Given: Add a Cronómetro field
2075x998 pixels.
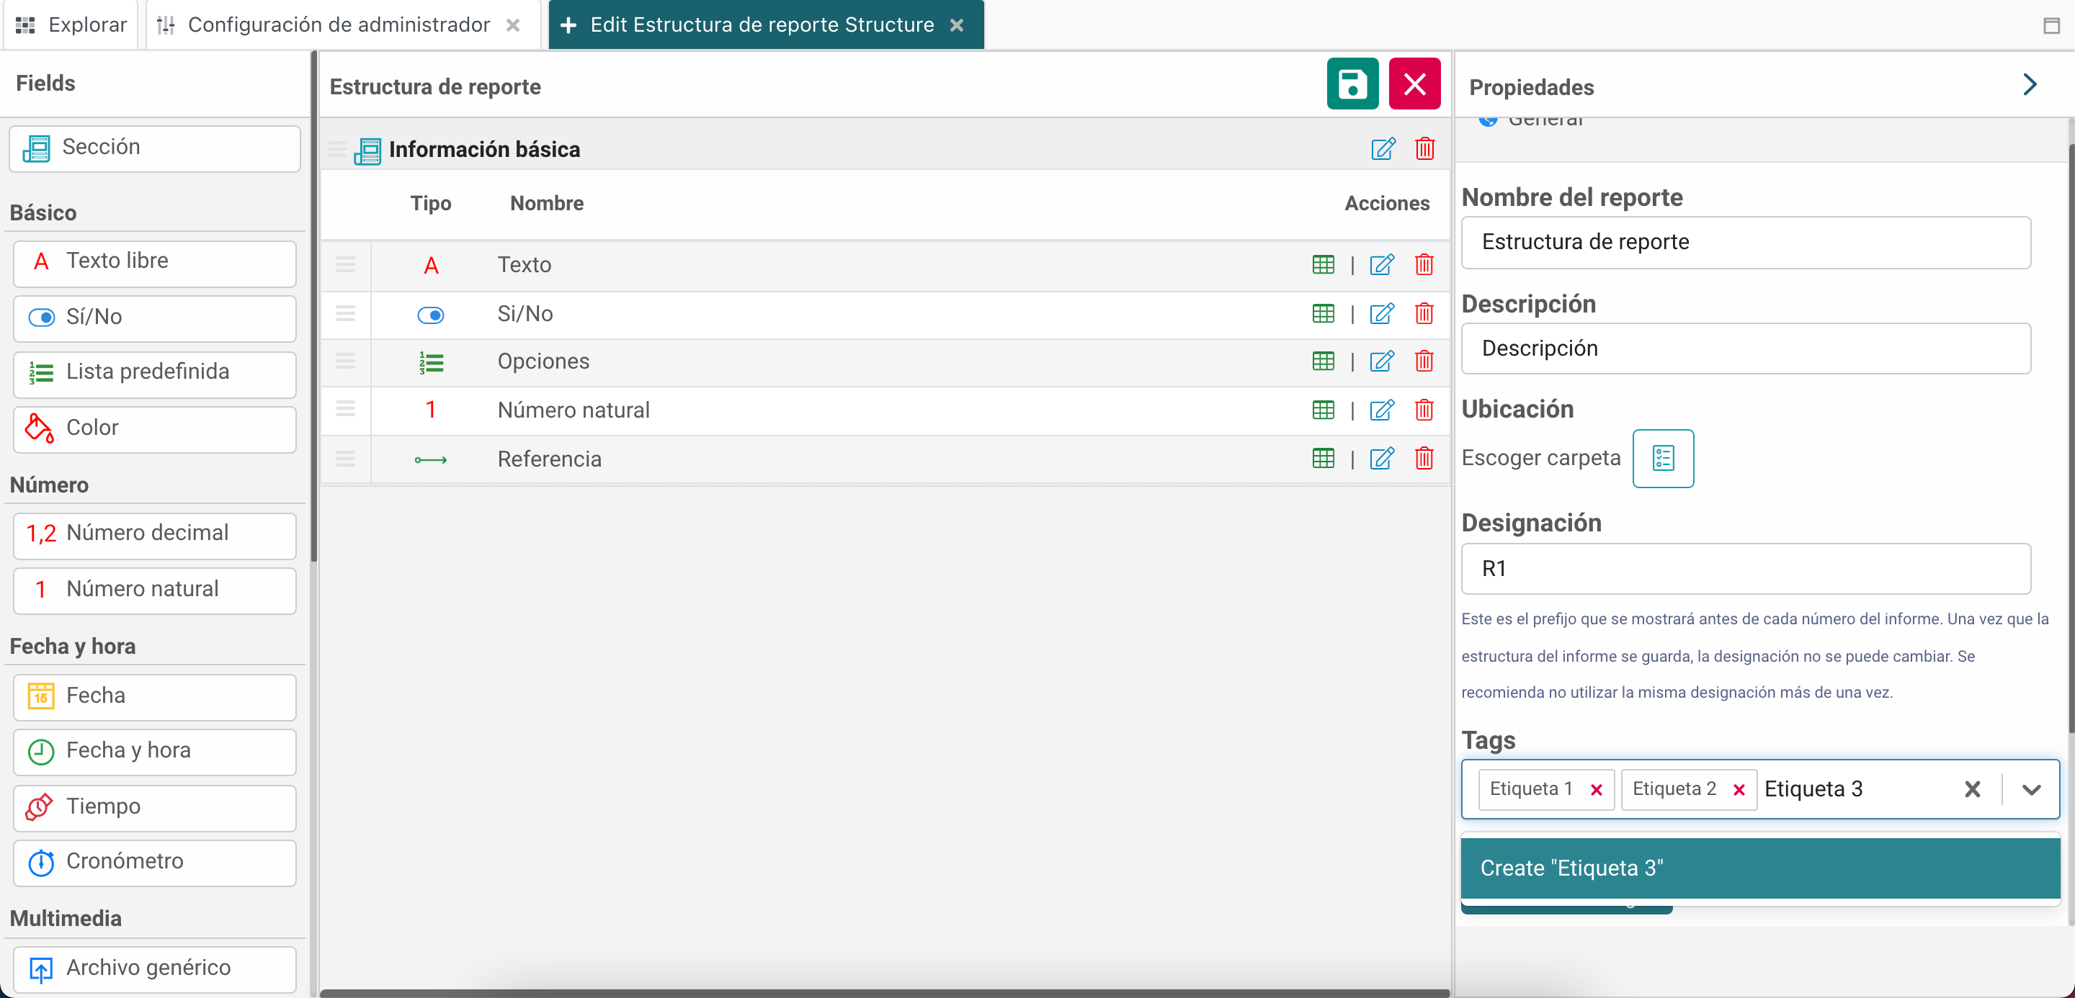Looking at the screenshot, I should tap(155, 863).
